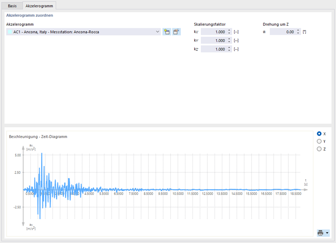Print the acceleration diagram
The width and height of the screenshot is (336, 243).
[321, 233]
